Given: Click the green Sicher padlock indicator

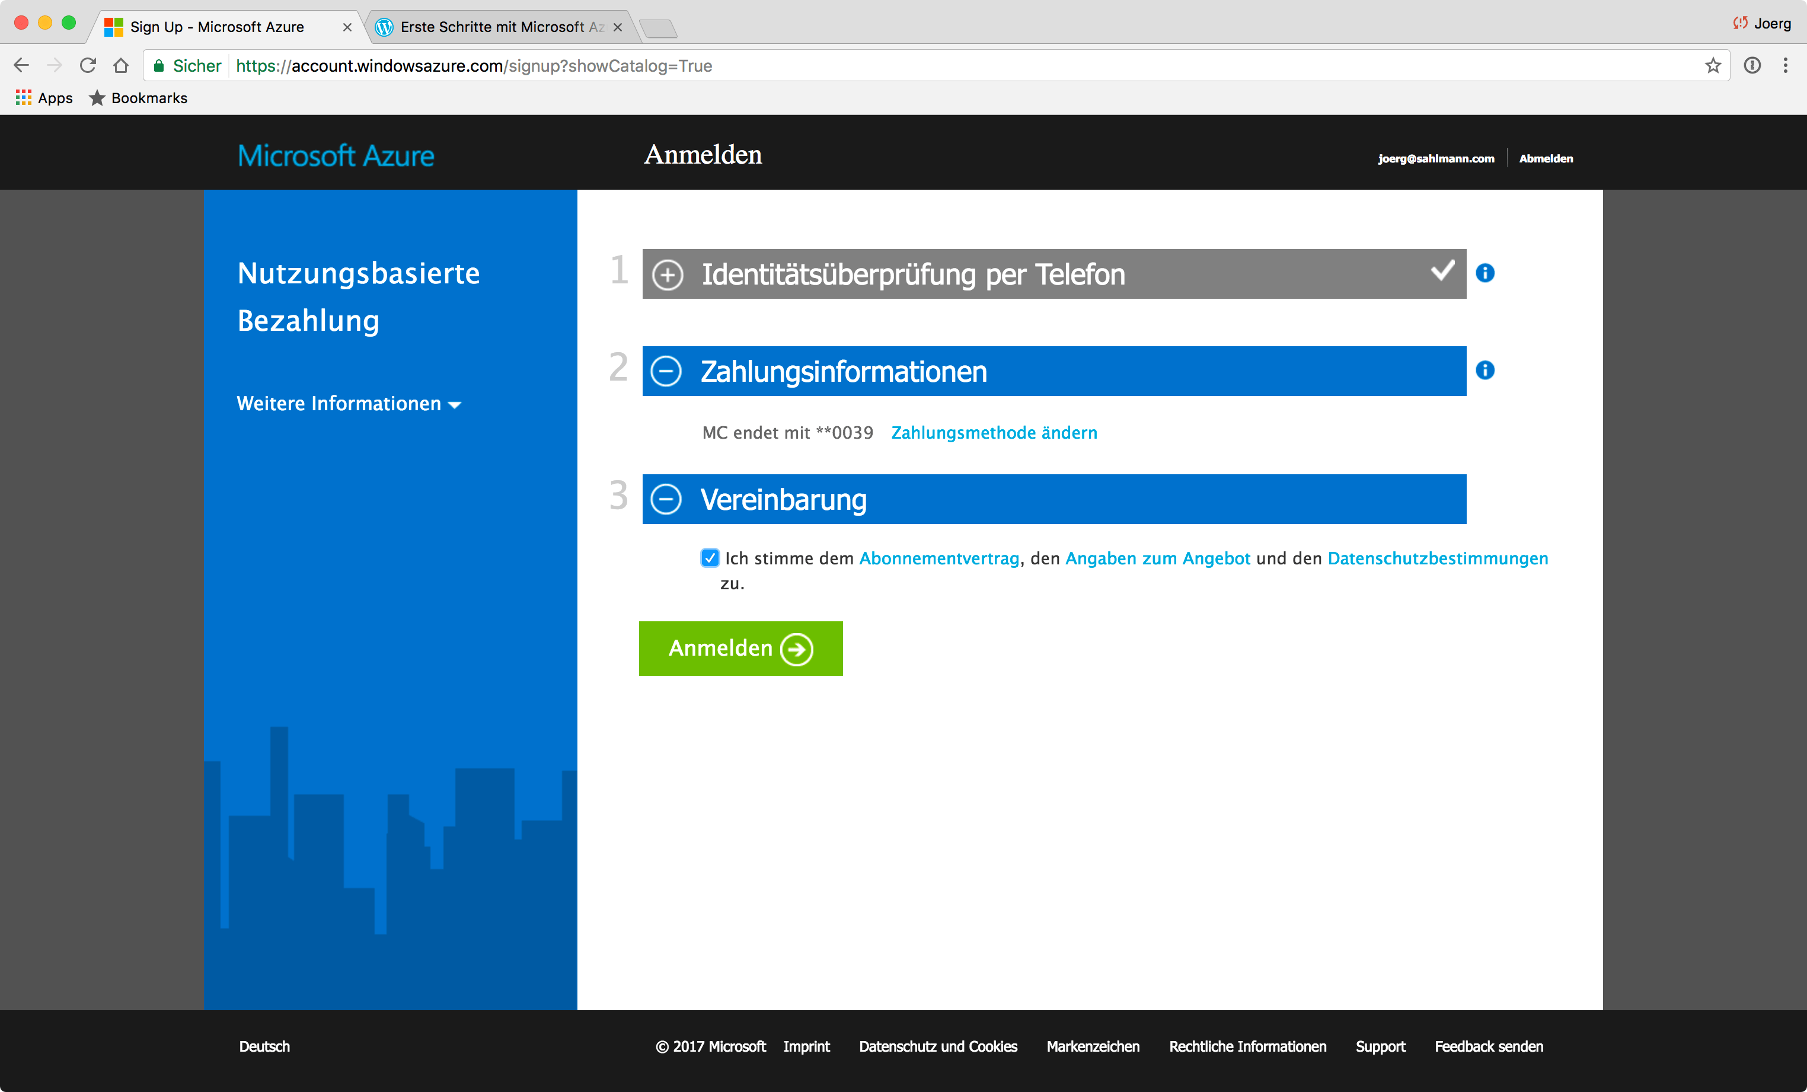Looking at the screenshot, I should (x=187, y=66).
